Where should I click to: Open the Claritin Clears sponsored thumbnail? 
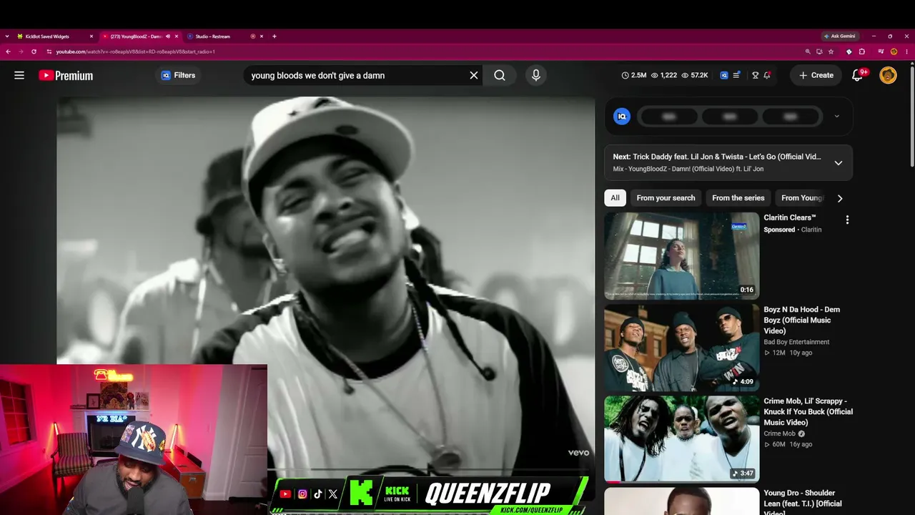[x=682, y=255]
